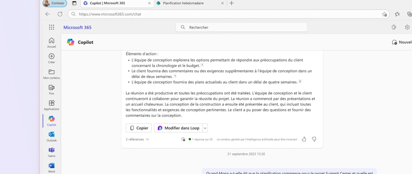This screenshot has width=412, height=174.
Task: Click the address bar URL field
Action: [x=229, y=14]
